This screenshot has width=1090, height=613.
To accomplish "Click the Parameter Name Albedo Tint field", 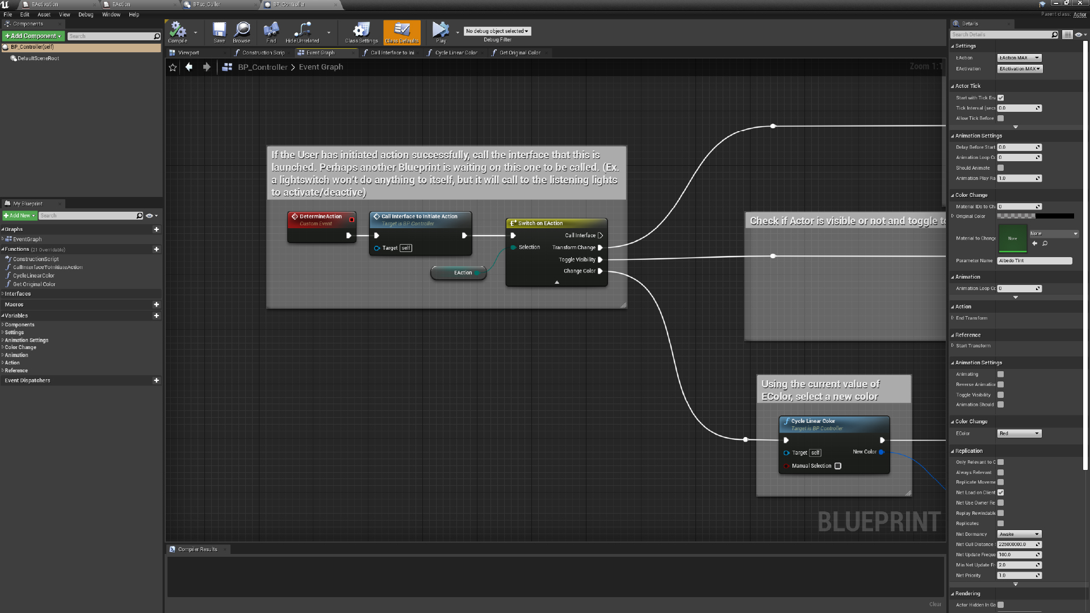I will pos(1034,261).
